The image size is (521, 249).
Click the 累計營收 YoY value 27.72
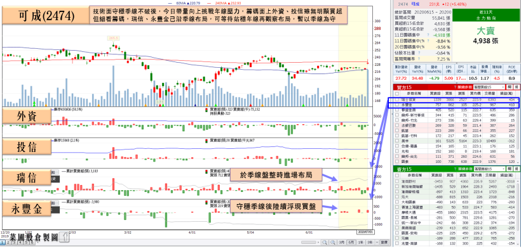tap(402, 78)
